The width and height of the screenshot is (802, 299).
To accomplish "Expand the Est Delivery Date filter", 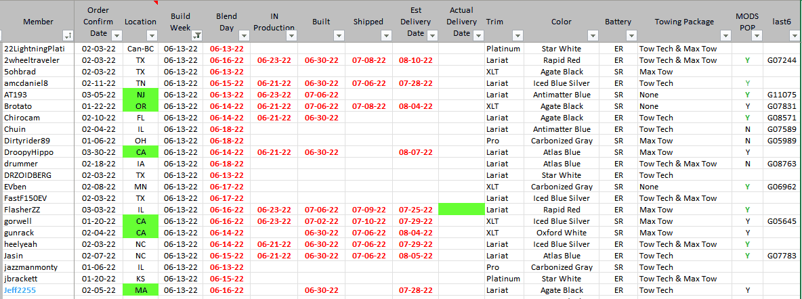I will point(431,35).
